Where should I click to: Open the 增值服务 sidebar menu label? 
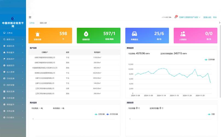point(10,104)
